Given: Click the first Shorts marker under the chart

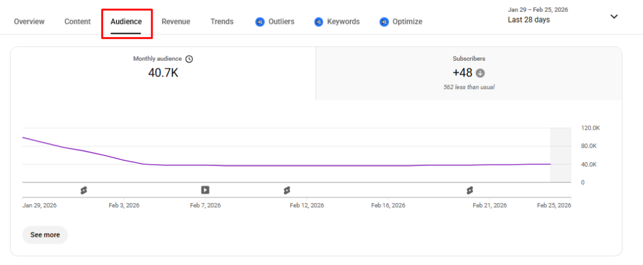Looking at the screenshot, I should pos(84,190).
